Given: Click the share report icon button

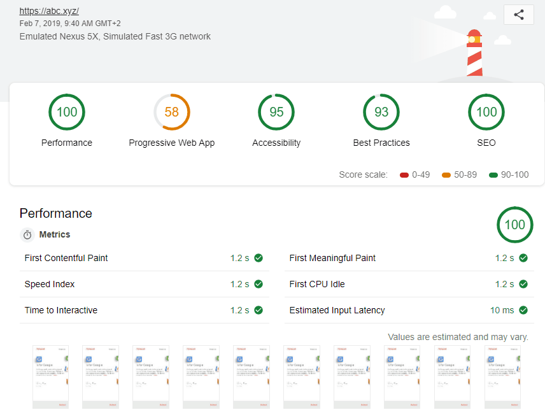Looking at the screenshot, I should pos(518,15).
